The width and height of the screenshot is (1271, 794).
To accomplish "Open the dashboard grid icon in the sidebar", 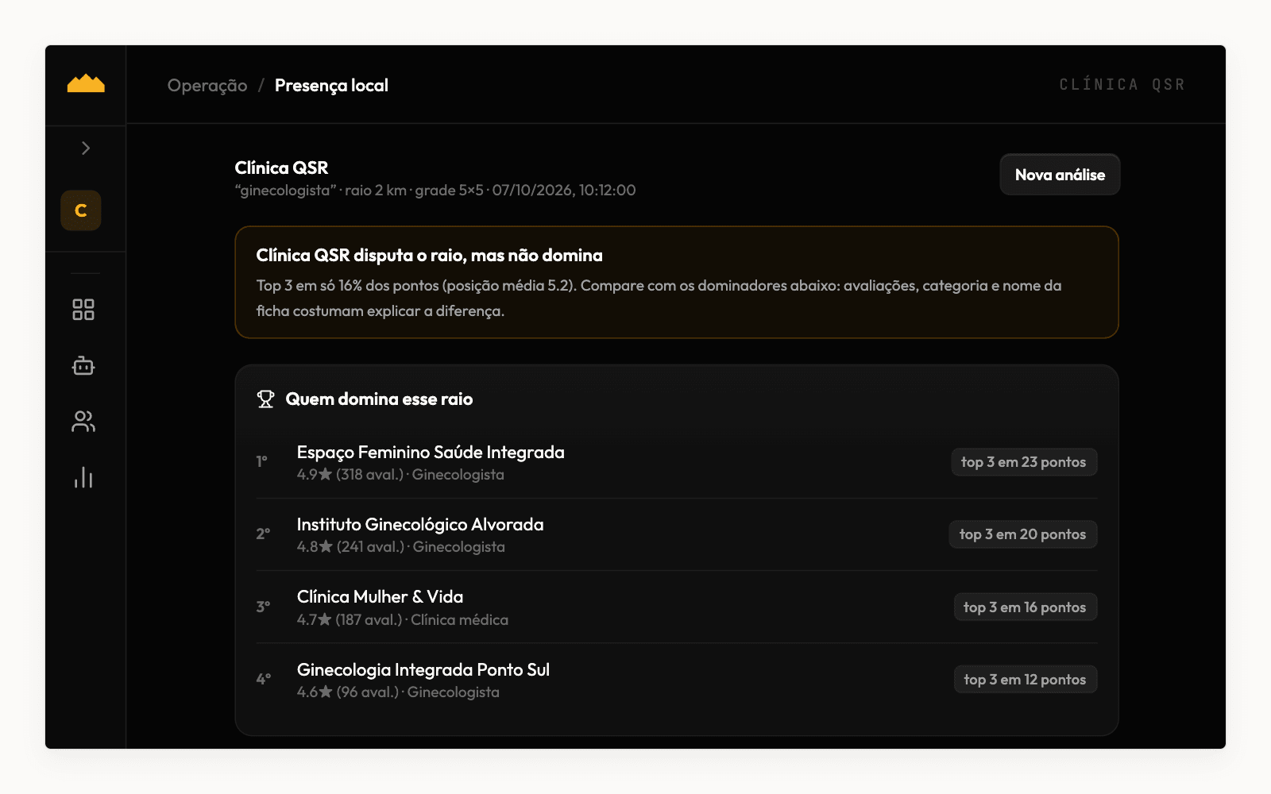I will coord(83,310).
